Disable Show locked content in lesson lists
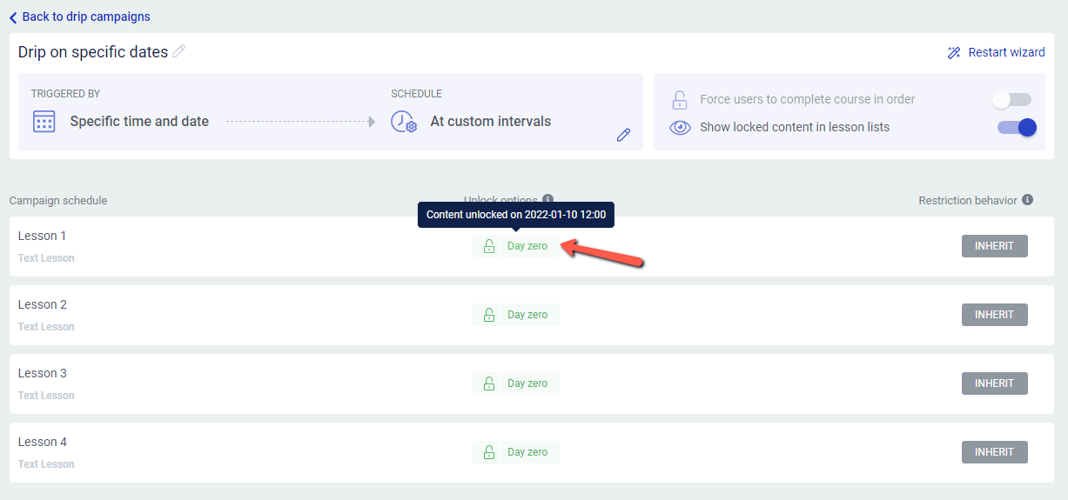This screenshot has width=1068, height=500. click(x=1016, y=128)
